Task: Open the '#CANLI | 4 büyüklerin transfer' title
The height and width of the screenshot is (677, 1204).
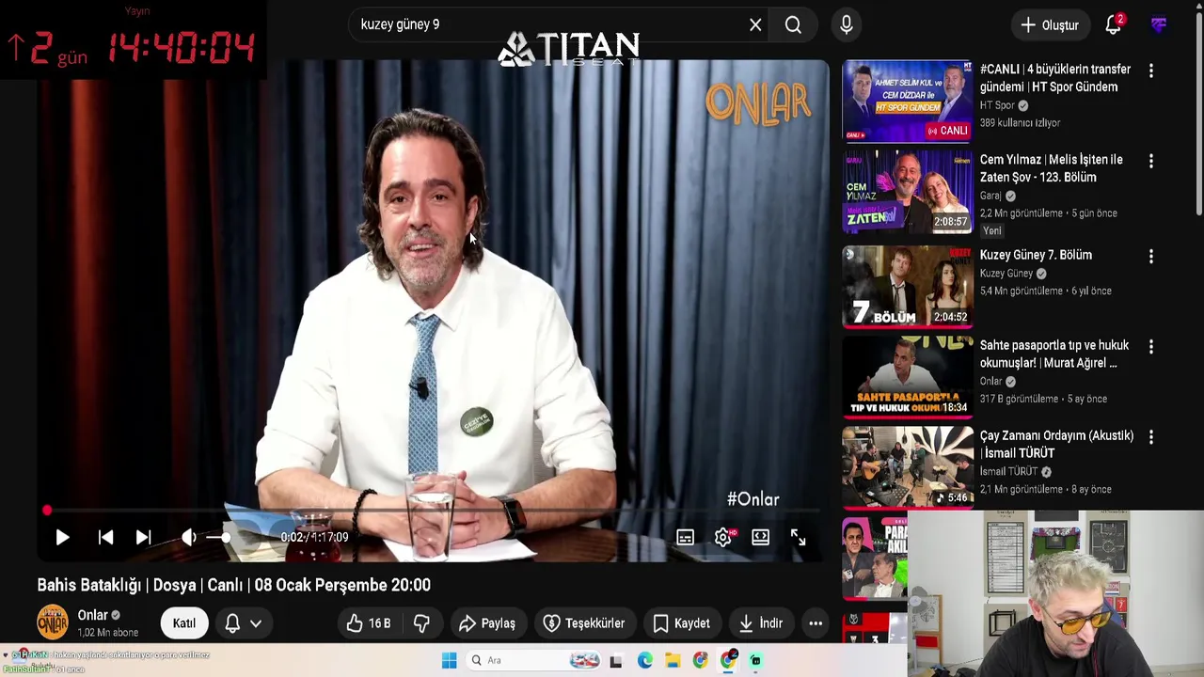Action: pyautogui.click(x=1055, y=78)
